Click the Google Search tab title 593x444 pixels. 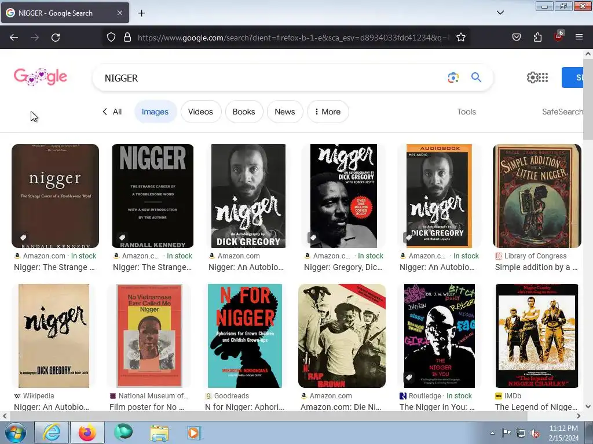click(56, 13)
